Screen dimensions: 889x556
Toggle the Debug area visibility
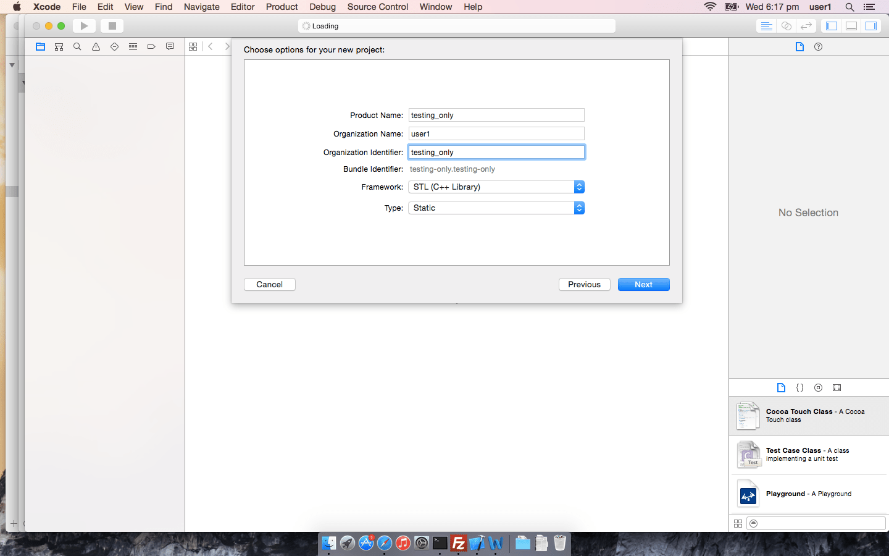(851, 25)
